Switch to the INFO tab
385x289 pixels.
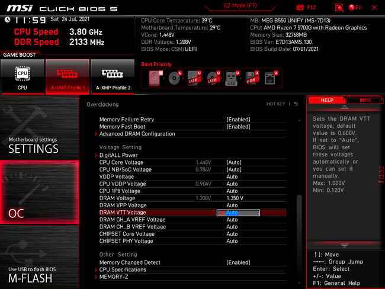point(365,100)
